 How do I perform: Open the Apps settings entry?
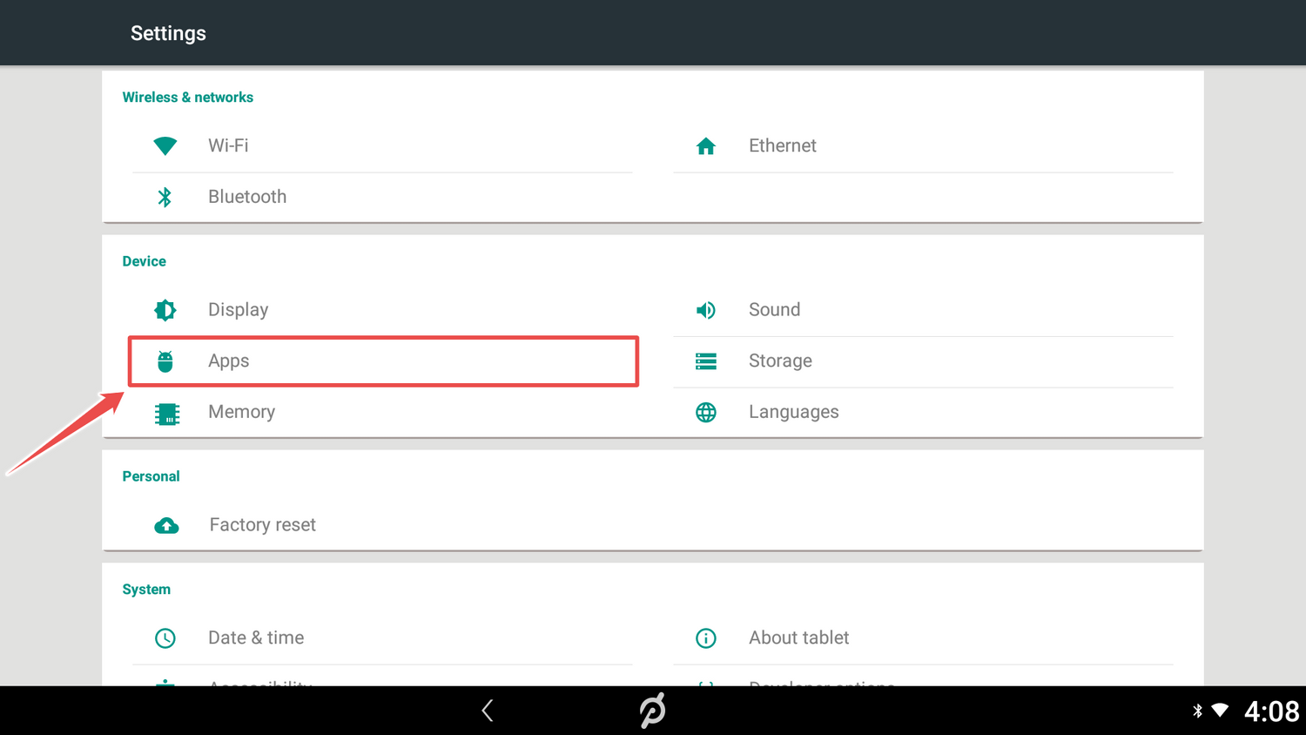click(x=229, y=361)
